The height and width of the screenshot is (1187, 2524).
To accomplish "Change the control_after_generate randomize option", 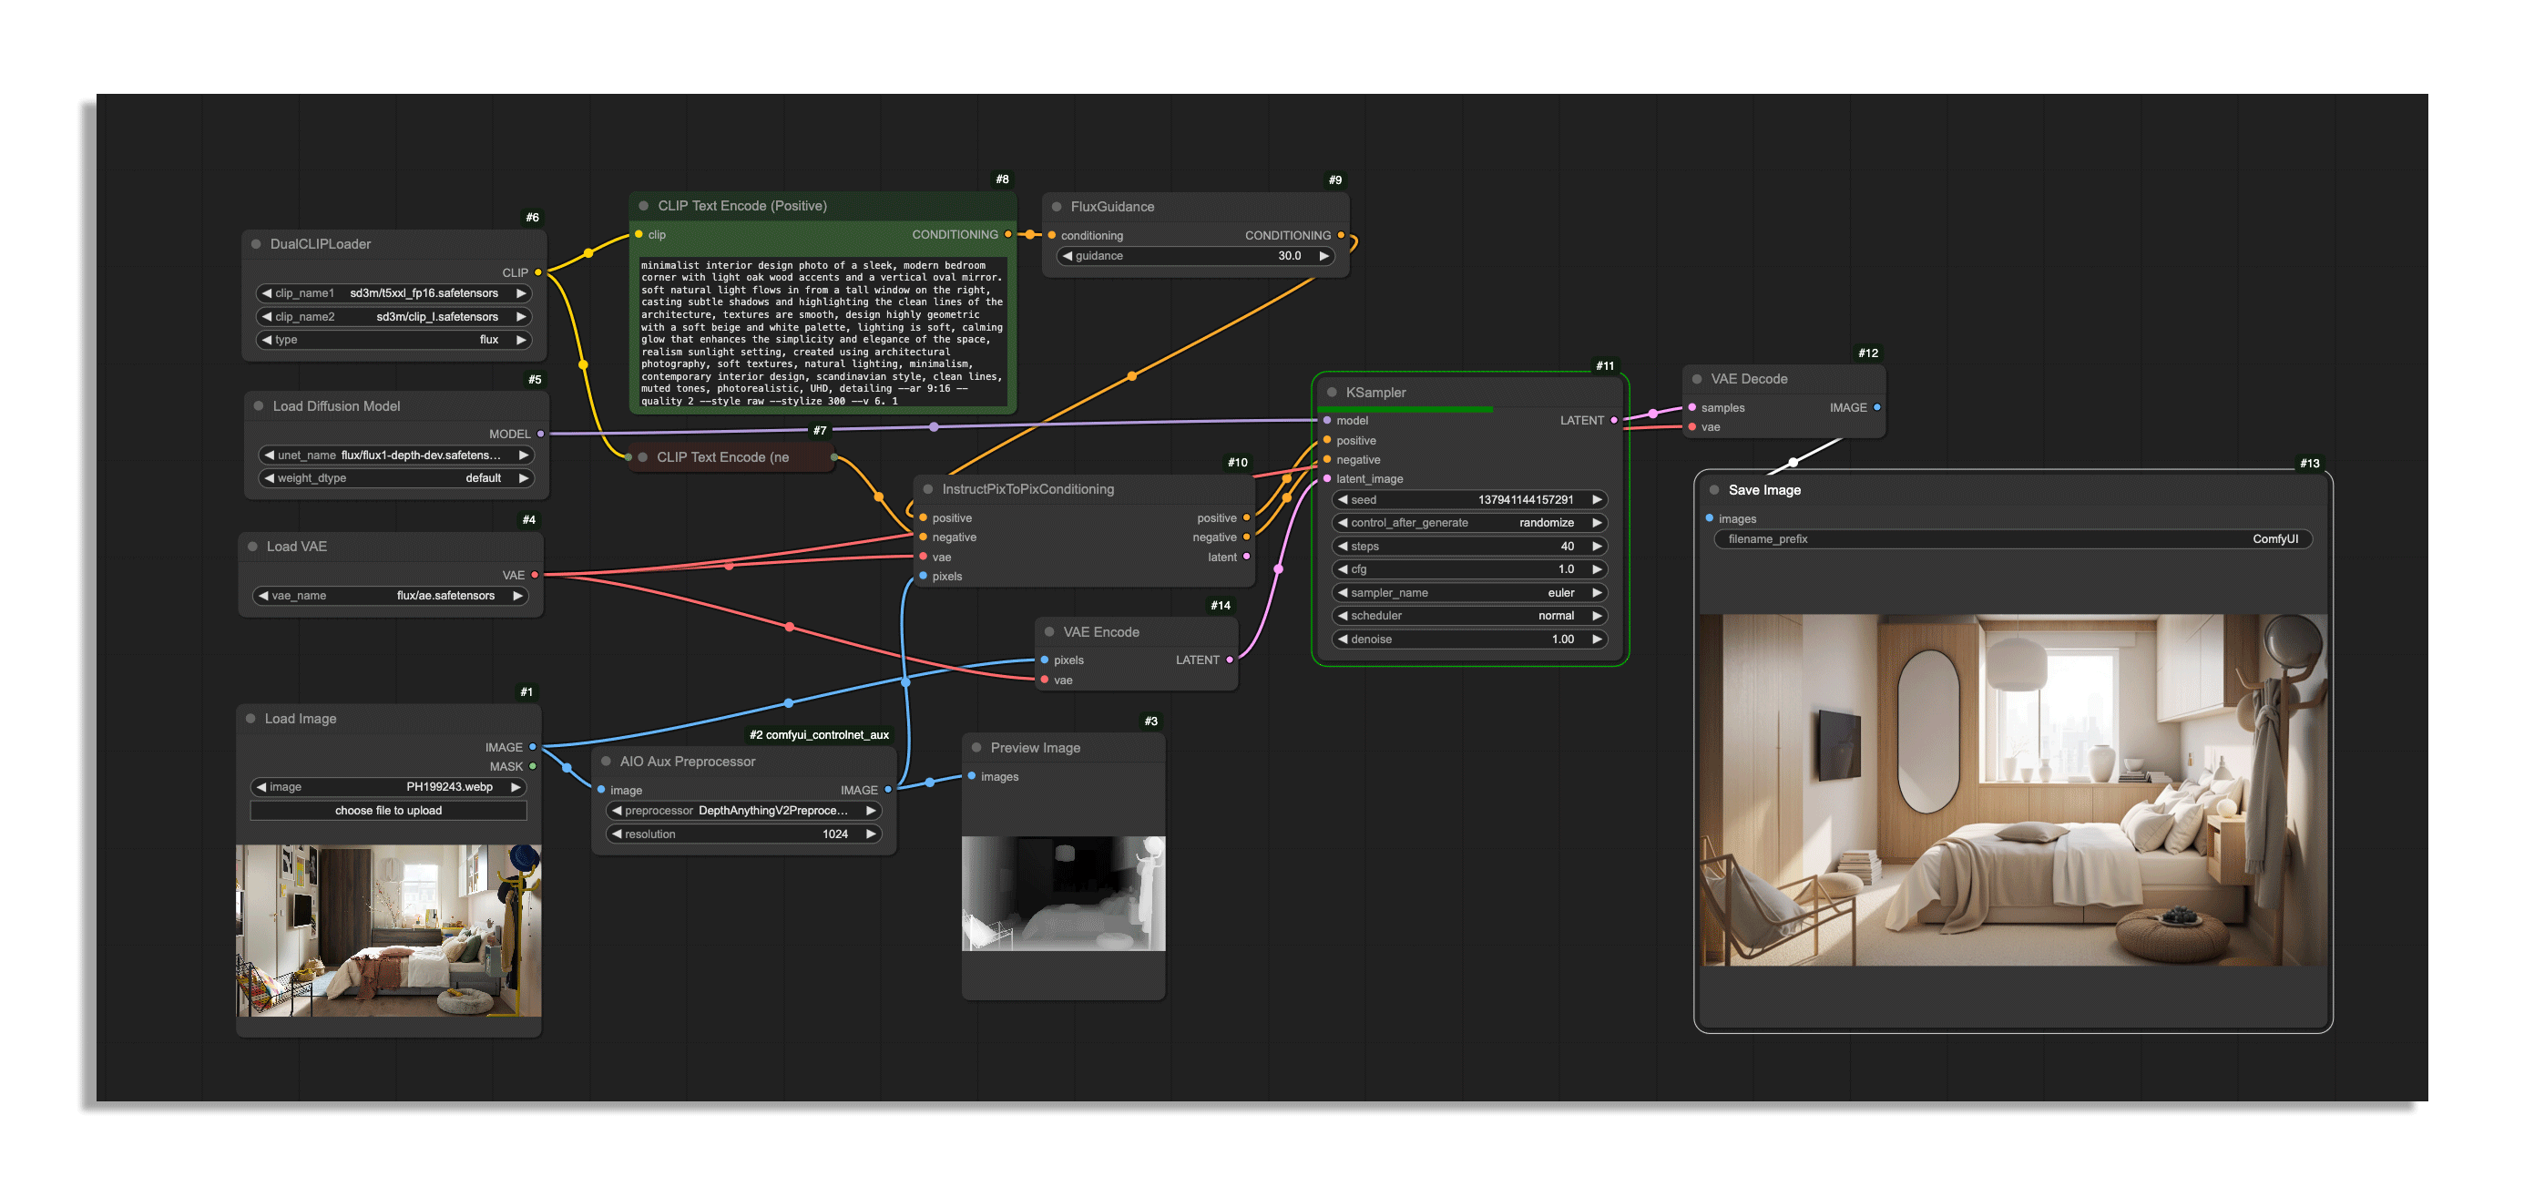I will tap(1470, 524).
